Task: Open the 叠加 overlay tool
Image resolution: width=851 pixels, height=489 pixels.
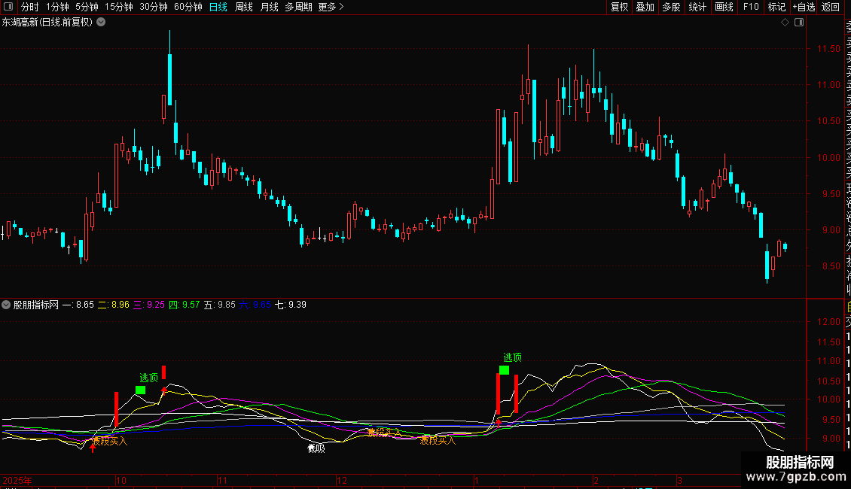Action: pyautogui.click(x=645, y=7)
